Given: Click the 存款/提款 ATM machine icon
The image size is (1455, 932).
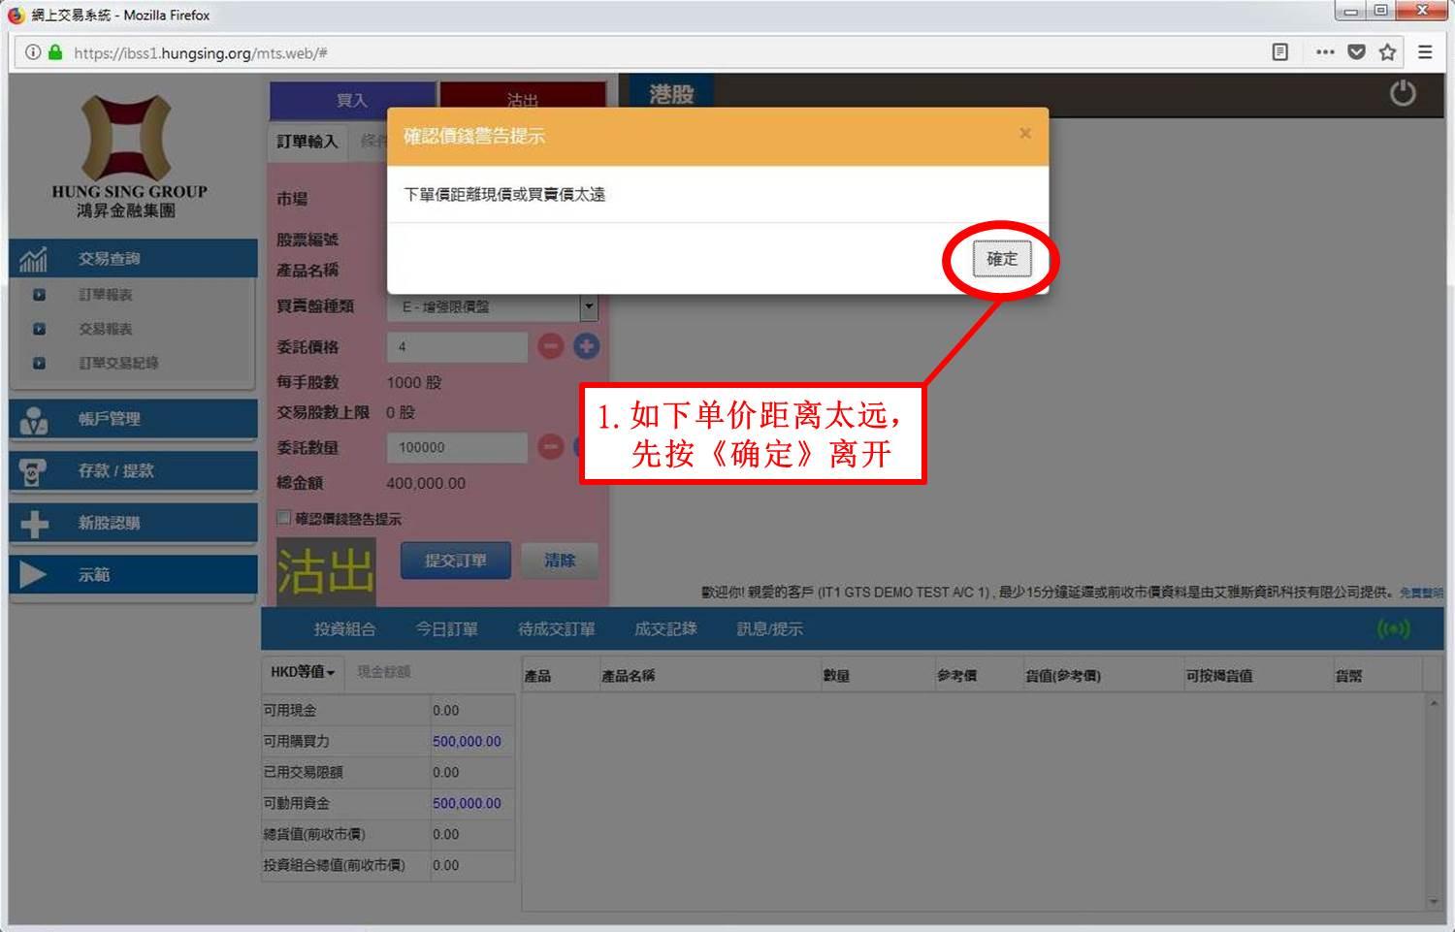Looking at the screenshot, I should pos(35,471).
